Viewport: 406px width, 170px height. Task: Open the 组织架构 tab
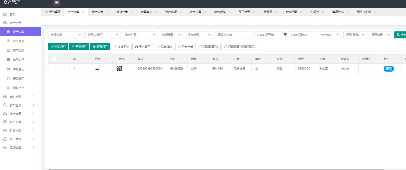coord(220,12)
